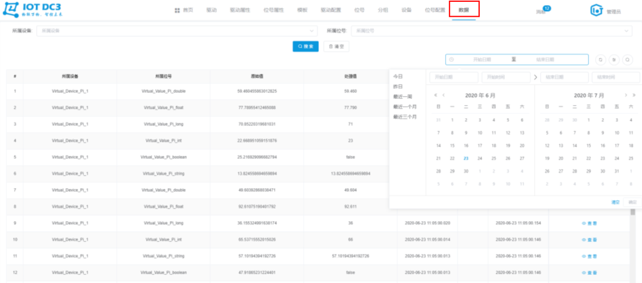Image resolution: width=642 pixels, height=283 pixels.
Task: Open the messages badge showing 12
Action: [x=546, y=8]
